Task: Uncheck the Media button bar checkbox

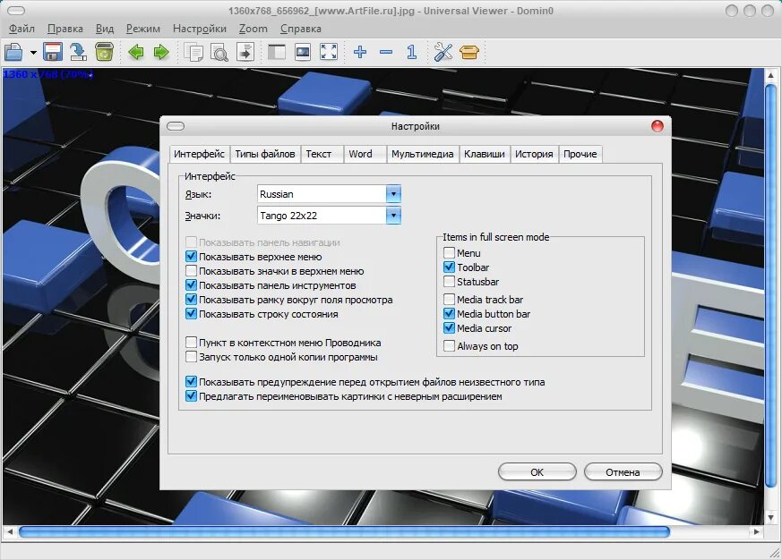Action: click(x=449, y=314)
